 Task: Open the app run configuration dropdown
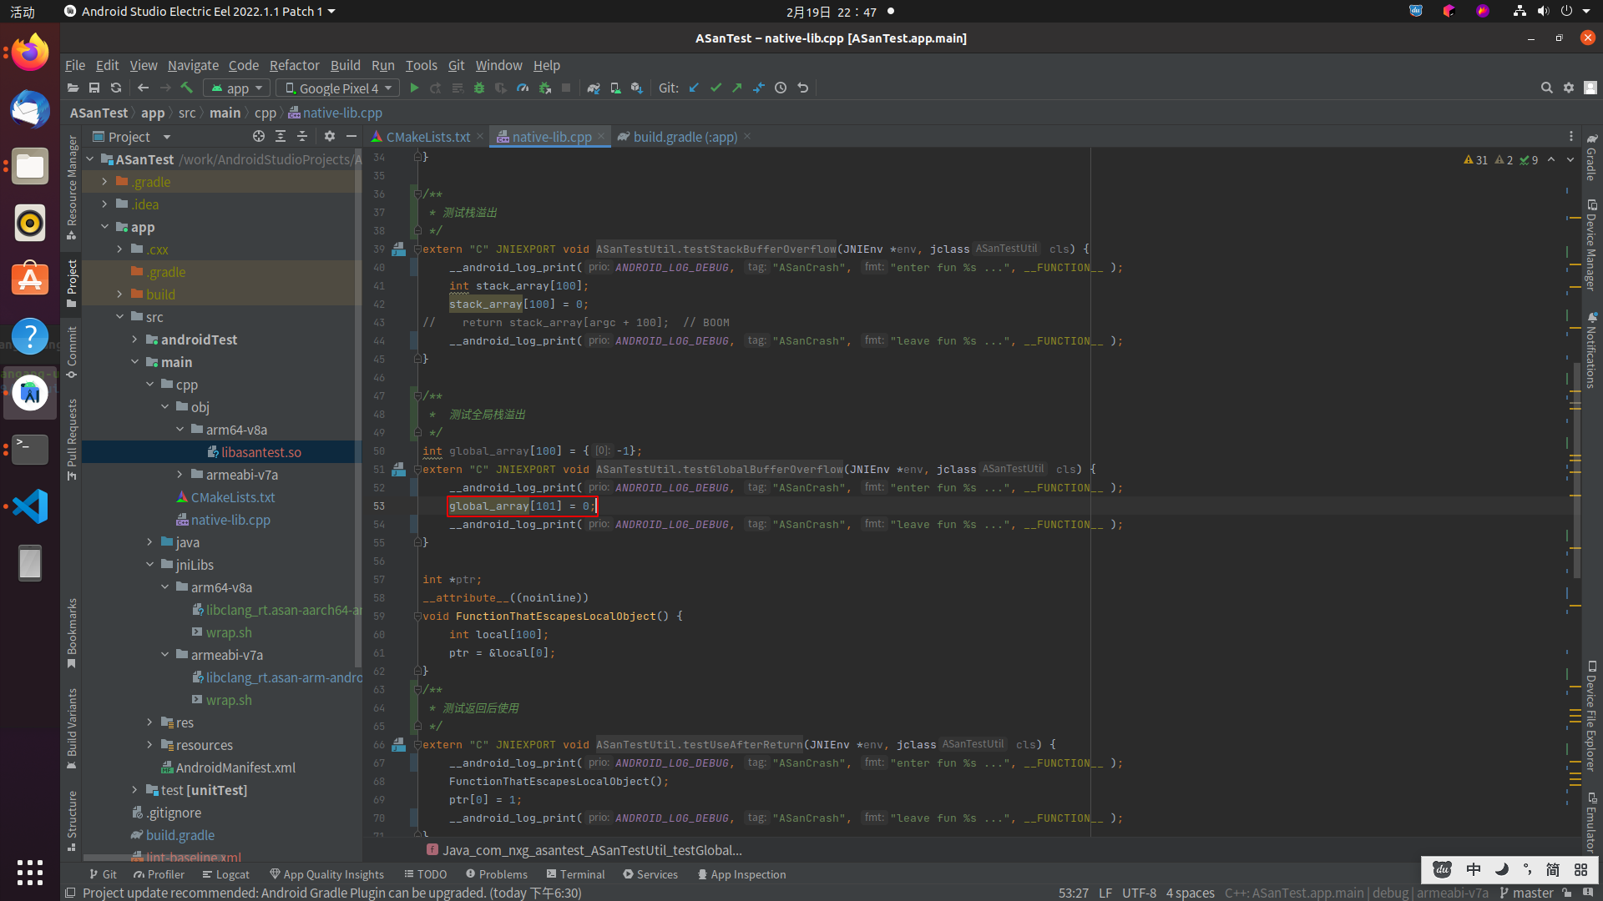tap(238, 88)
